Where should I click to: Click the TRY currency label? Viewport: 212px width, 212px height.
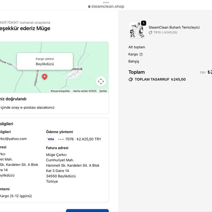point(203,73)
